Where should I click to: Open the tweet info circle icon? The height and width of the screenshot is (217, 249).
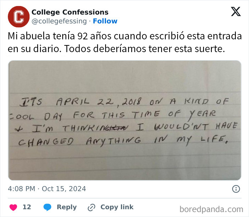pyautogui.click(x=236, y=189)
